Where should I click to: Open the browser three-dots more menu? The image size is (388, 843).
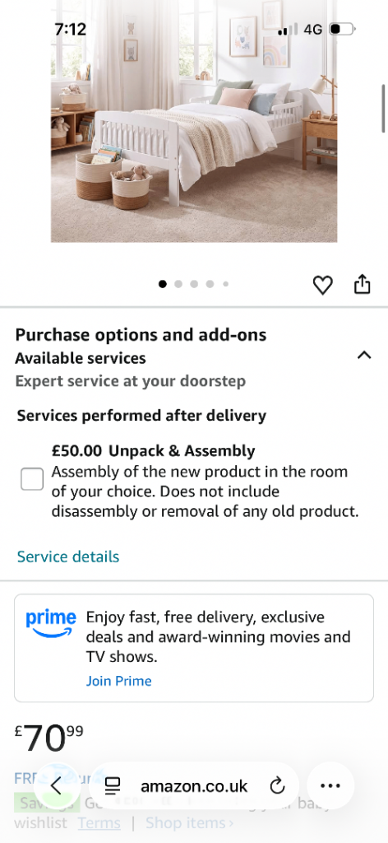point(330,786)
